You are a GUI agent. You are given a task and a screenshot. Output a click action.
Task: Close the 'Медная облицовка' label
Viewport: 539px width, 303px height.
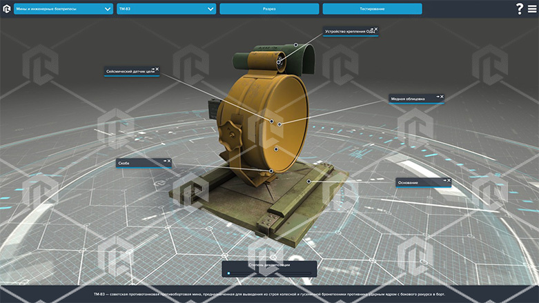(x=442, y=97)
